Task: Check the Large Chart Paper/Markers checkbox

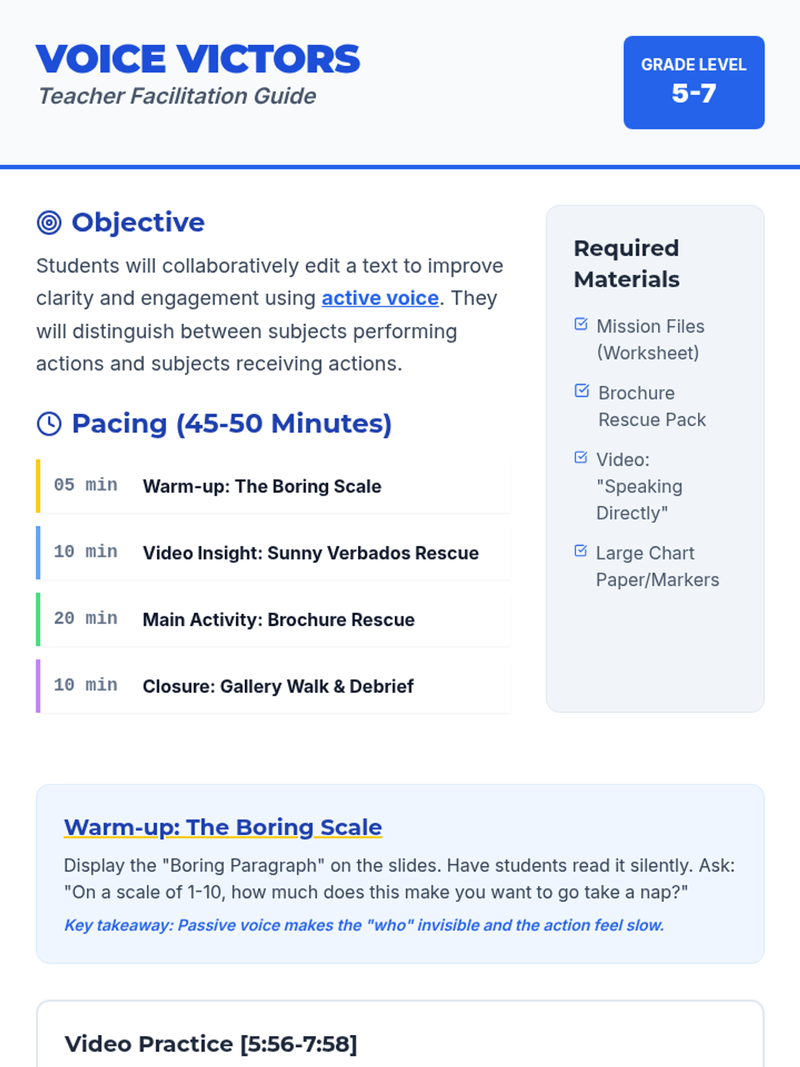Action: (x=581, y=551)
